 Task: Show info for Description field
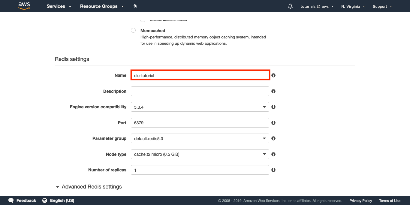[x=273, y=91]
